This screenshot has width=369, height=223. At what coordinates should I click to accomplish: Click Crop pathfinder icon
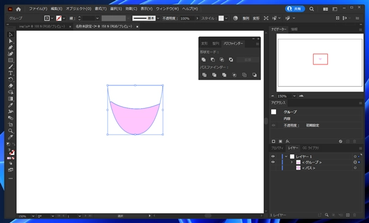[x=234, y=75]
